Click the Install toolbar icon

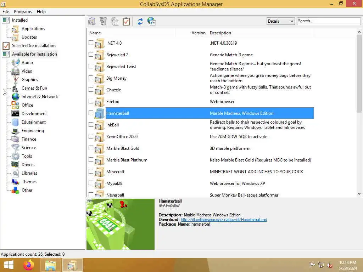92,22
